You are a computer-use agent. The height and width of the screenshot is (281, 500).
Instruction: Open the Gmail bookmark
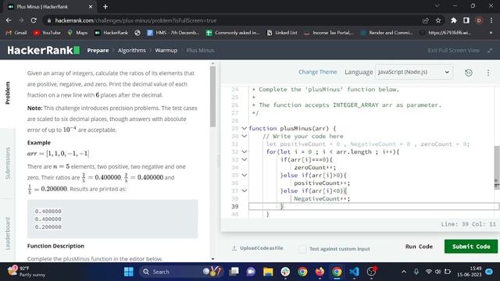16,33
